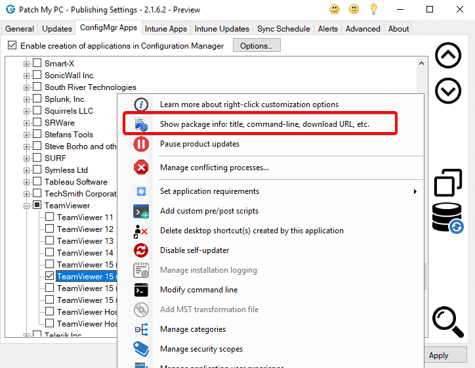Screen dimensions: 475x368
Task: Click the package info icon in context menu
Action: point(141,124)
